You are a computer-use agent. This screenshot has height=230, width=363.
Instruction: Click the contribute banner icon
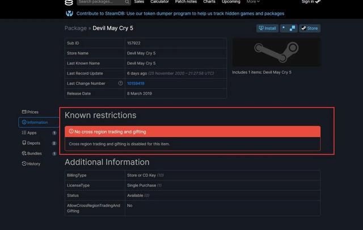pos(69,14)
